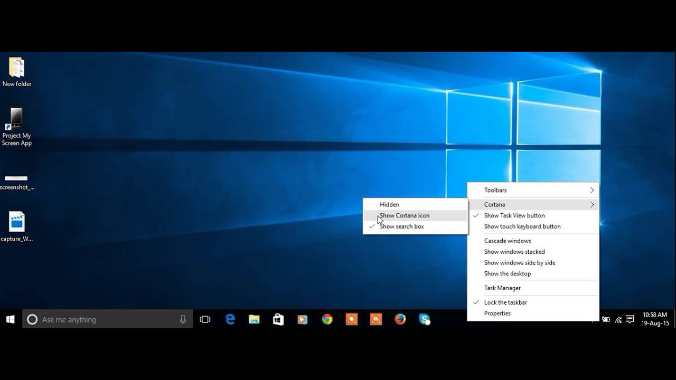Launch Google Chrome from the taskbar

[327, 319]
